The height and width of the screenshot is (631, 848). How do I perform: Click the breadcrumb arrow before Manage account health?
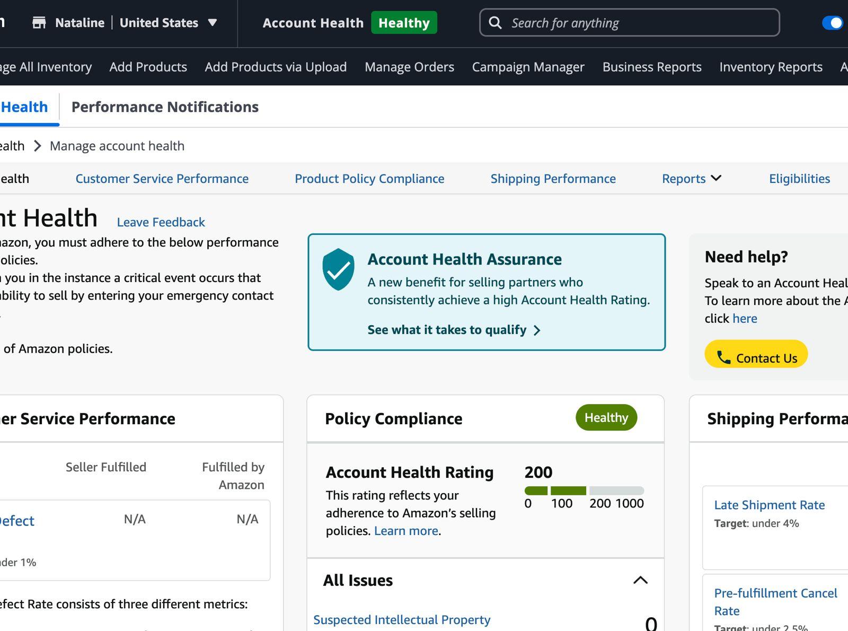pyautogui.click(x=37, y=146)
